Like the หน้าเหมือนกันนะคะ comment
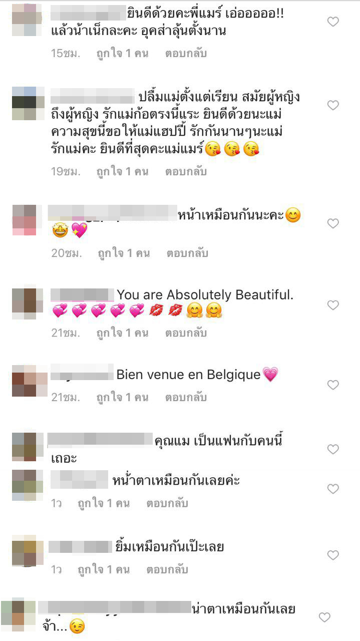The height and width of the screenshot is (641, 360). [333, 223]
